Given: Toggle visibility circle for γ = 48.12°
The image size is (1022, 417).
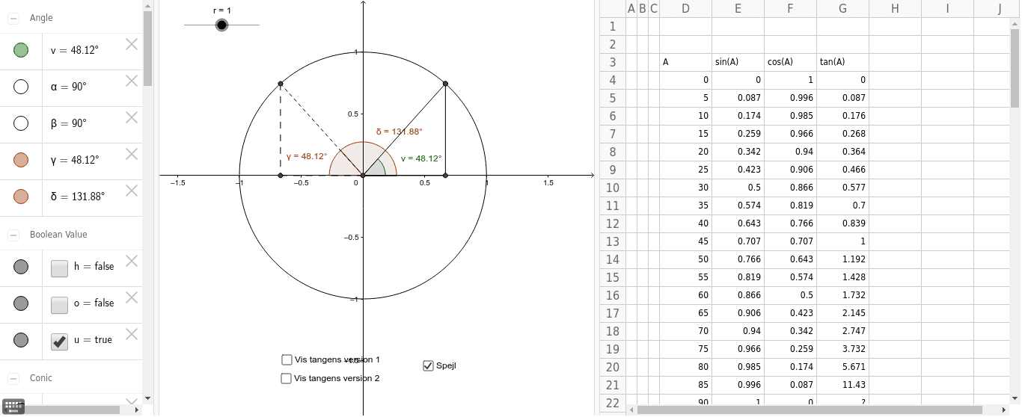Looking at the screenshot, I should point(21,160).
